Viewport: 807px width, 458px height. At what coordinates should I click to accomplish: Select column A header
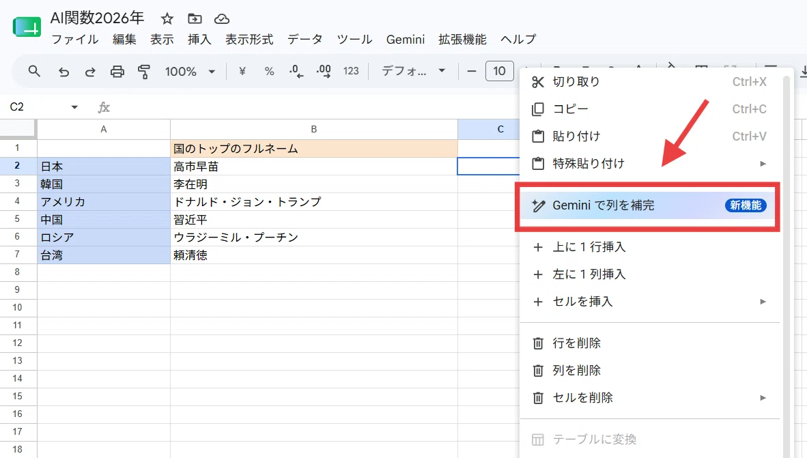pos(104,129)
